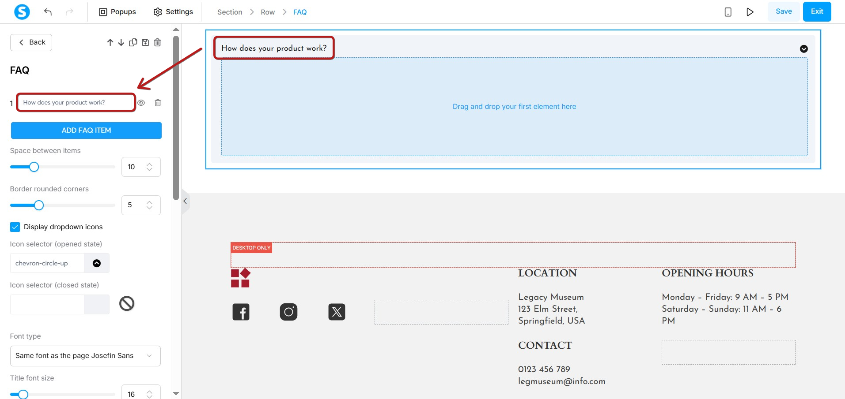Increase Border rounded corners value

pos(149,202)
